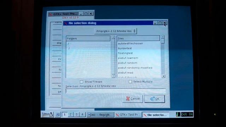Confirm with the OK button
Screen dimensions: 226x127
click(x=155, y=99)
